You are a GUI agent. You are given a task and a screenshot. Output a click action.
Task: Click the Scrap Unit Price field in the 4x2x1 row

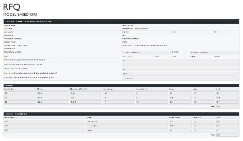(152, 98)
